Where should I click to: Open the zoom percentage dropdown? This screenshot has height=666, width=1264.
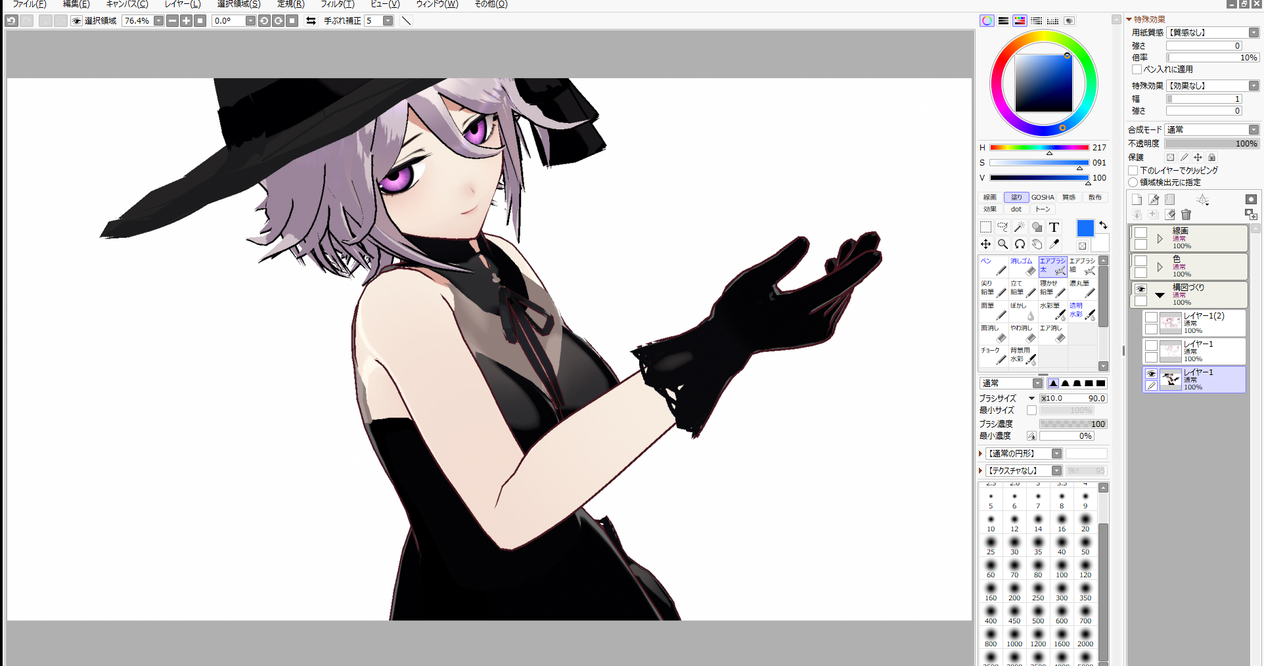click(158, 21)
